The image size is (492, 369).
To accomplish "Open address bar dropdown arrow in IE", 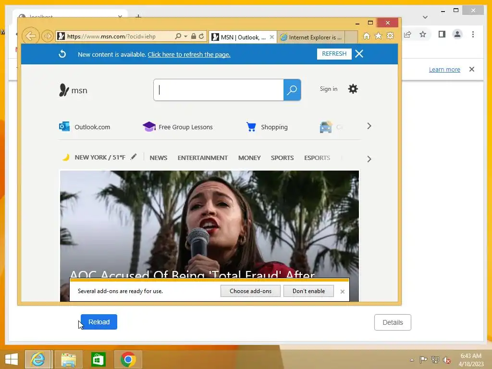I will 185,37.
